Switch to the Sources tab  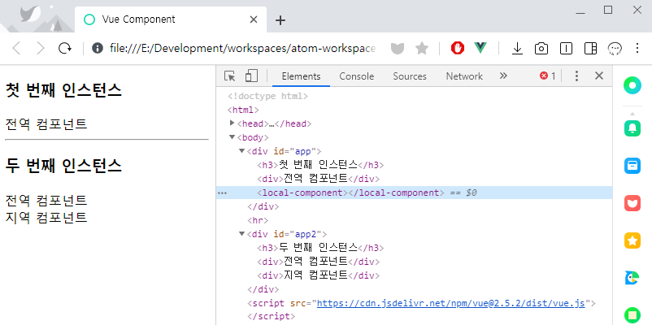410,76
